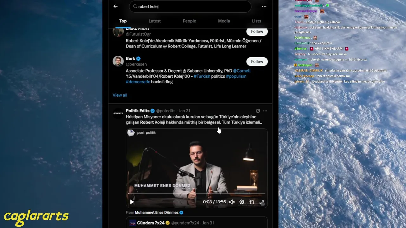Click Politik Edits verified badge
Image resolution: width=406 pixels, height=228 pixels.
coord(153,111)
